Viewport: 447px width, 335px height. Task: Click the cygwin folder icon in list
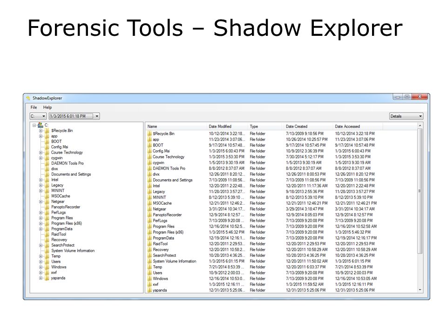149,163
